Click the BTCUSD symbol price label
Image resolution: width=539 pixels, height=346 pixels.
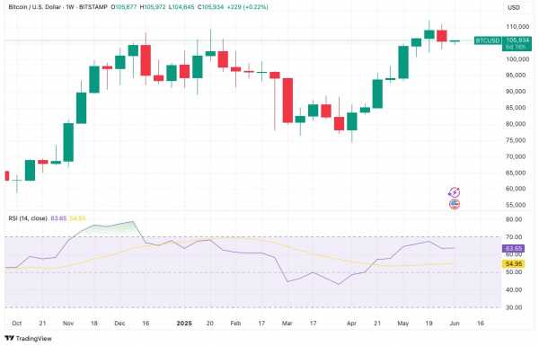coord(488,41)
